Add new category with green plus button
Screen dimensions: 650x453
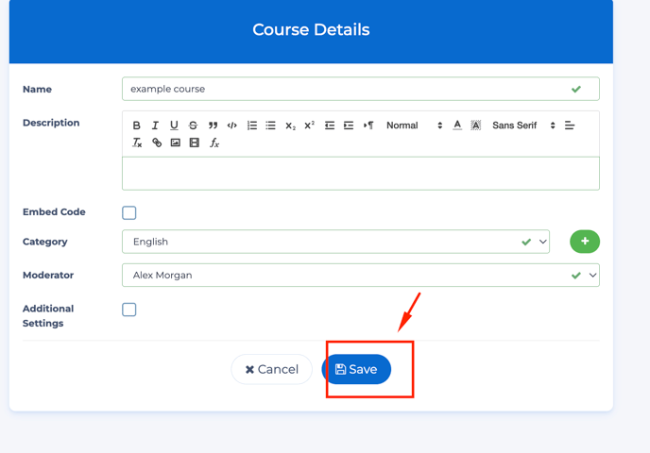point(585,242)
